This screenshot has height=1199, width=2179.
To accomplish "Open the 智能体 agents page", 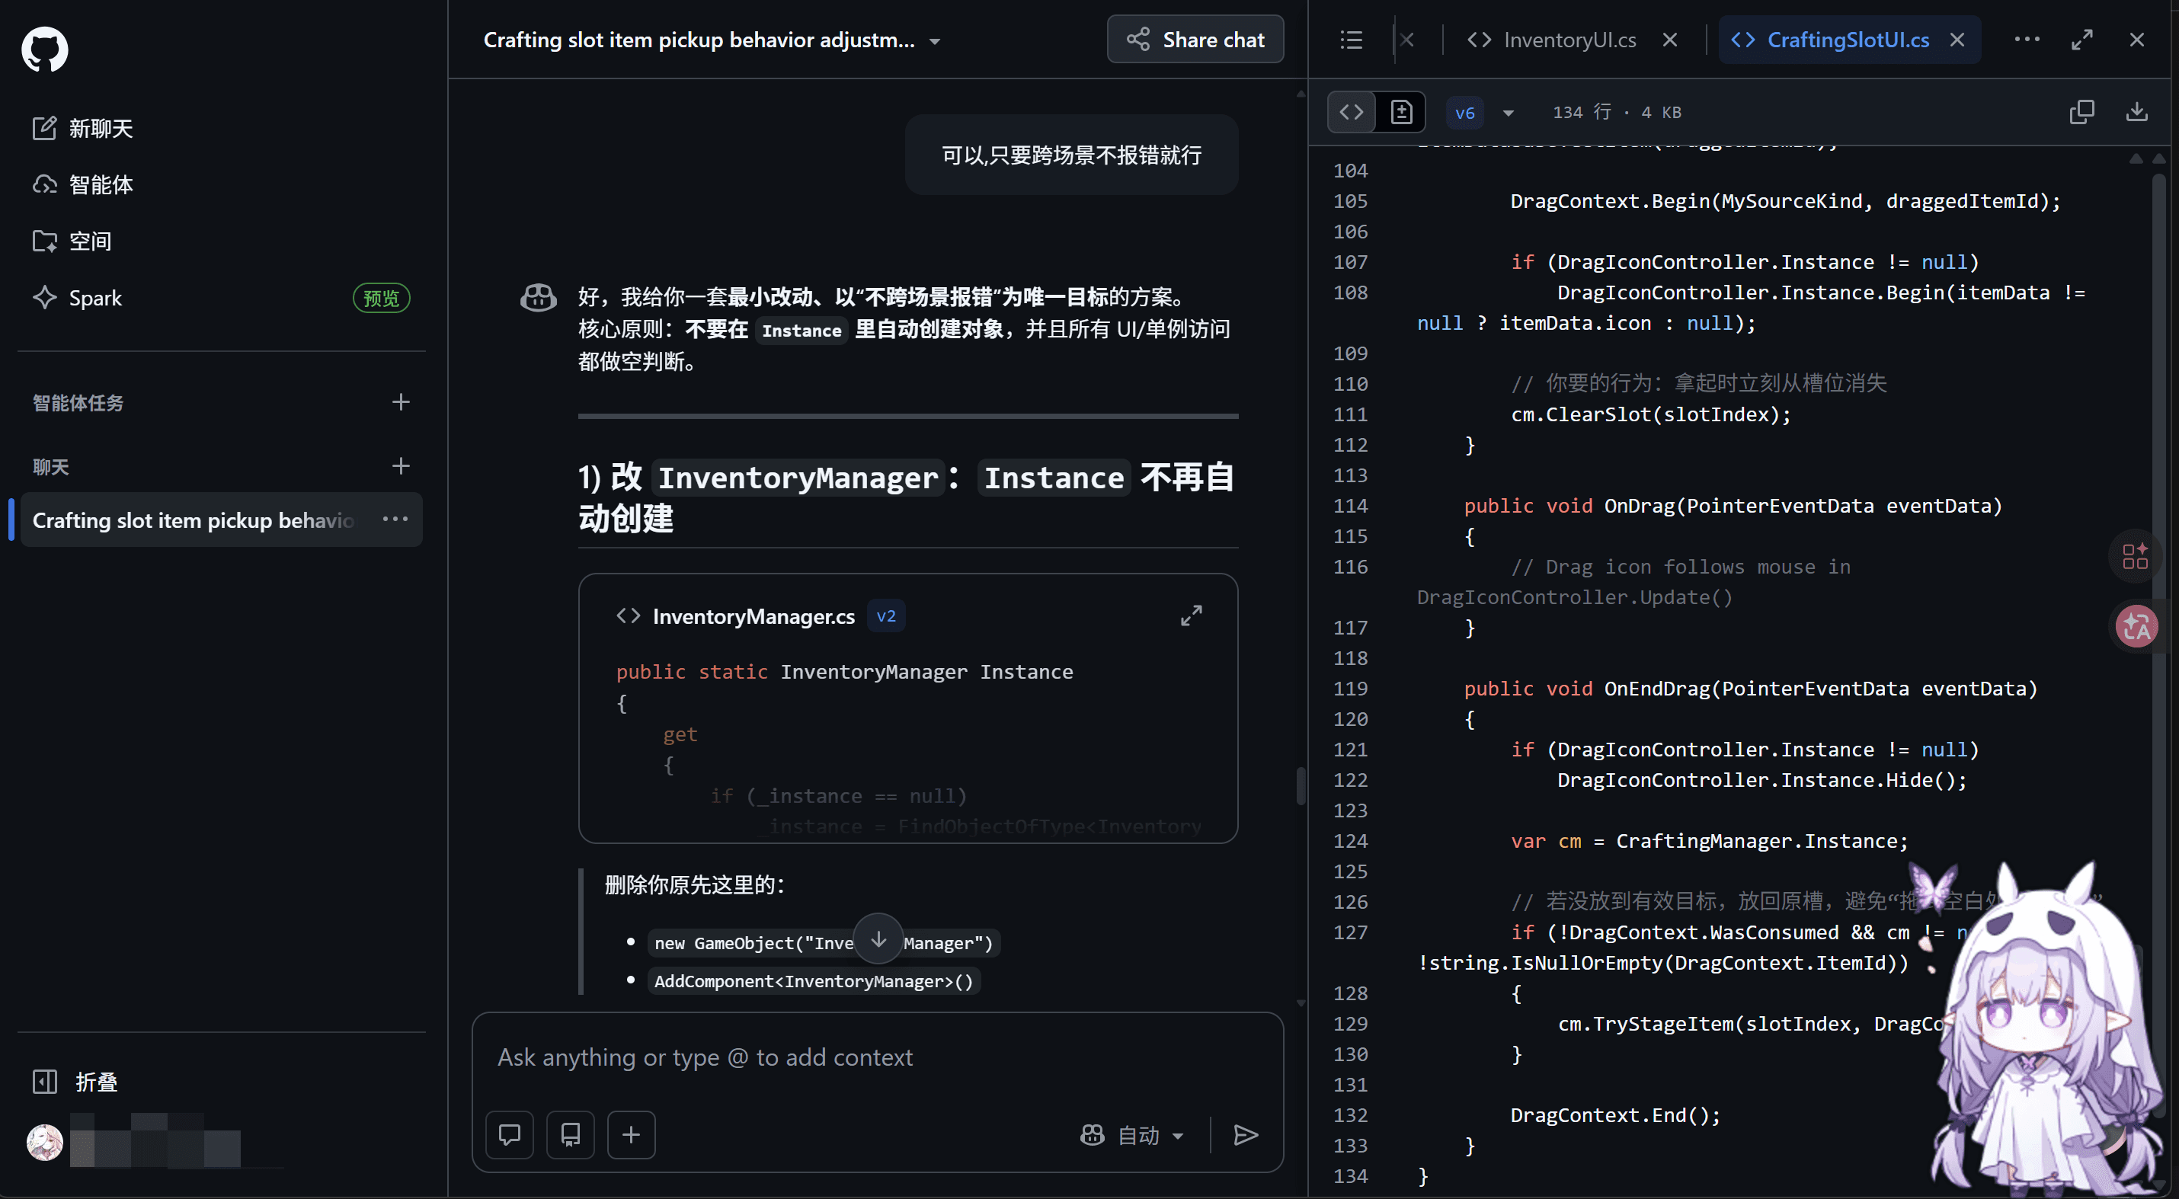I will pyautogui.click(x=83, y=184).
